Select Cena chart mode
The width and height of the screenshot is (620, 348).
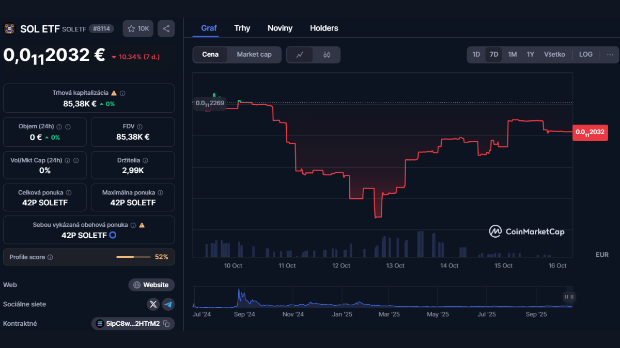pyautogui.click(x=210, y=55)
